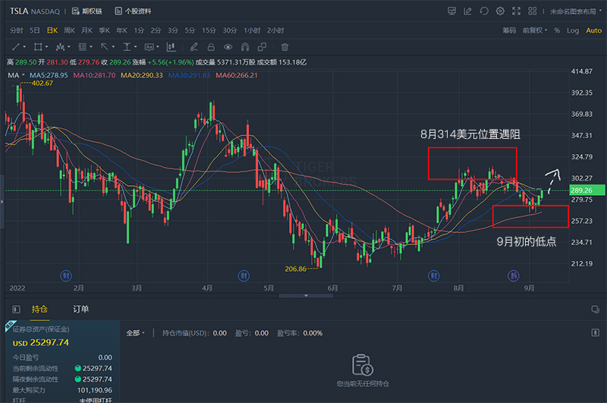Expand the arrow marker tool options
Screen dimensions: 607x403
pyautogui.click(x=113, y=47)
